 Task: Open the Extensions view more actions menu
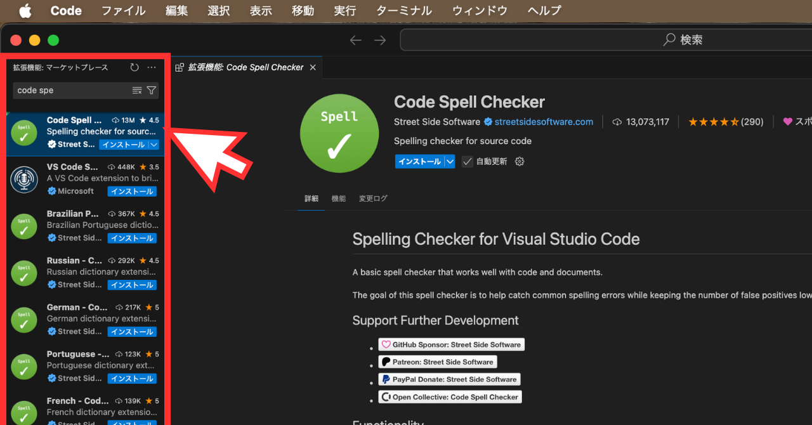(151, 67)
